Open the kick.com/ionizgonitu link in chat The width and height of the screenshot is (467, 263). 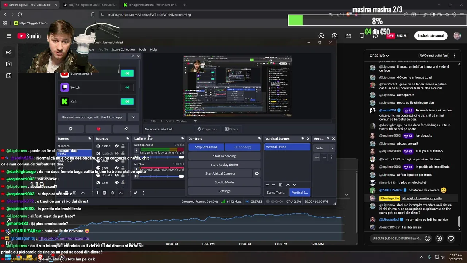(x=422, y=198)
